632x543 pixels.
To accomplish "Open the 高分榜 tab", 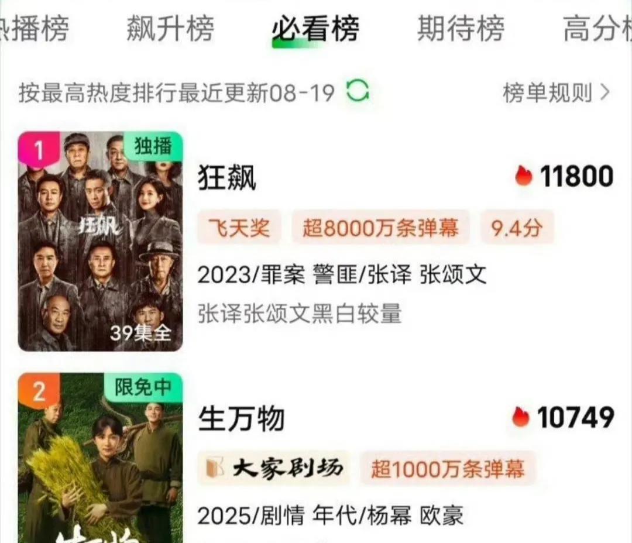I will 597,29.
